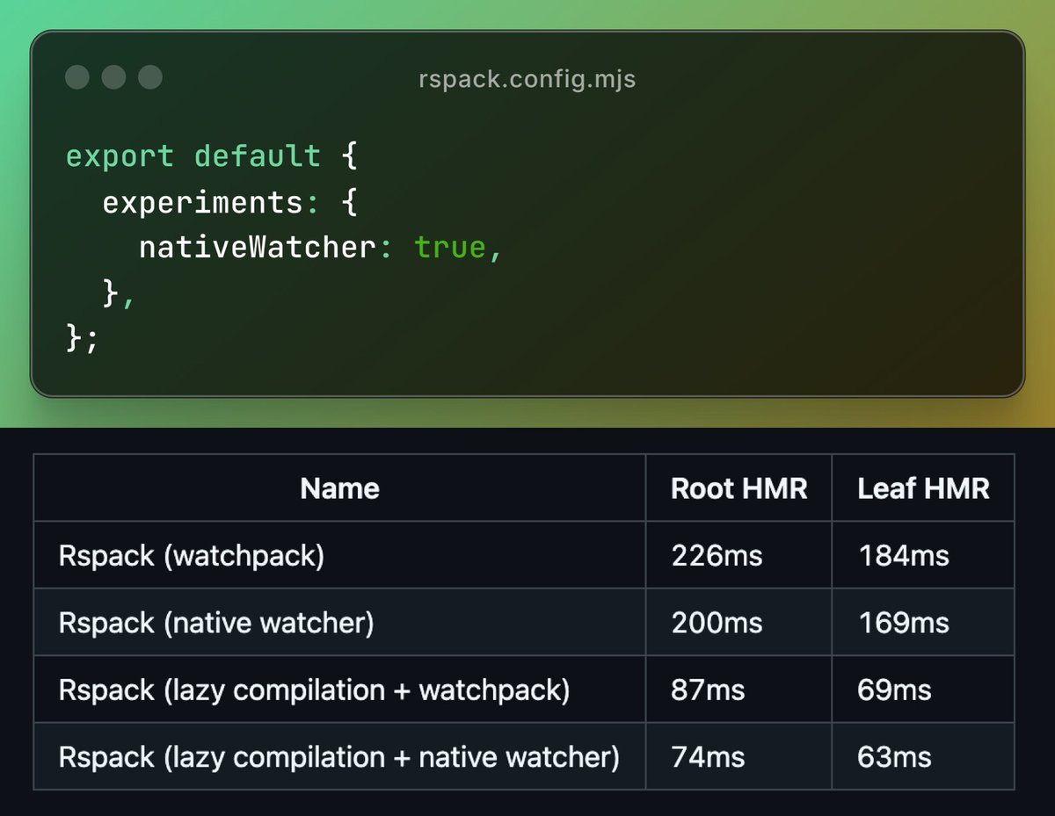1055x816 pixels.
Task: Click the rspack.config.mjs file title
Action: [527, 79]
